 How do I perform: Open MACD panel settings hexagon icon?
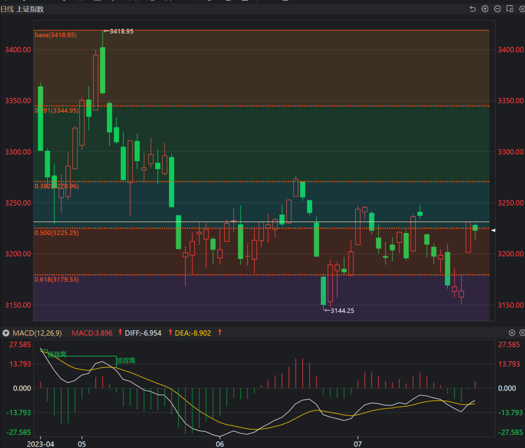tap(522, 333)
